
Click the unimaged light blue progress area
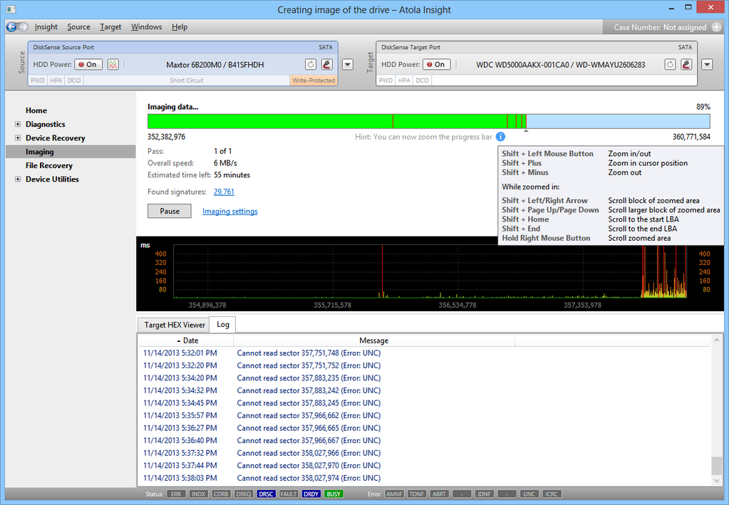coord(618,121)
